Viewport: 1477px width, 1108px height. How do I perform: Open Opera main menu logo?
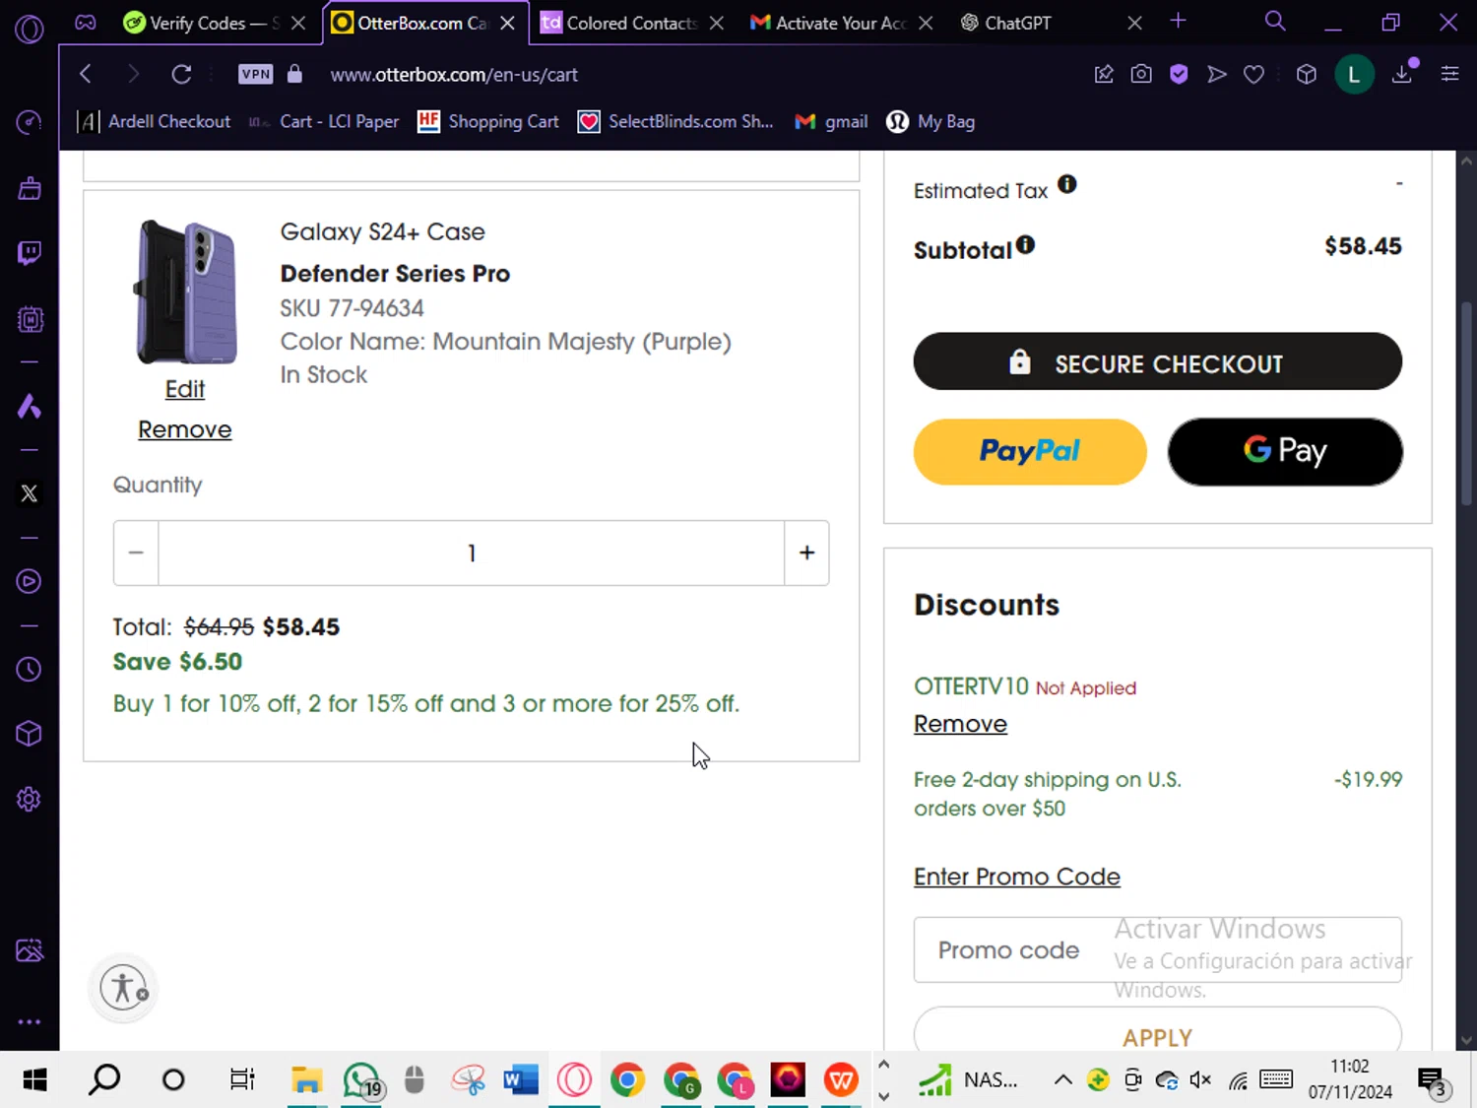tap(30, 30)
